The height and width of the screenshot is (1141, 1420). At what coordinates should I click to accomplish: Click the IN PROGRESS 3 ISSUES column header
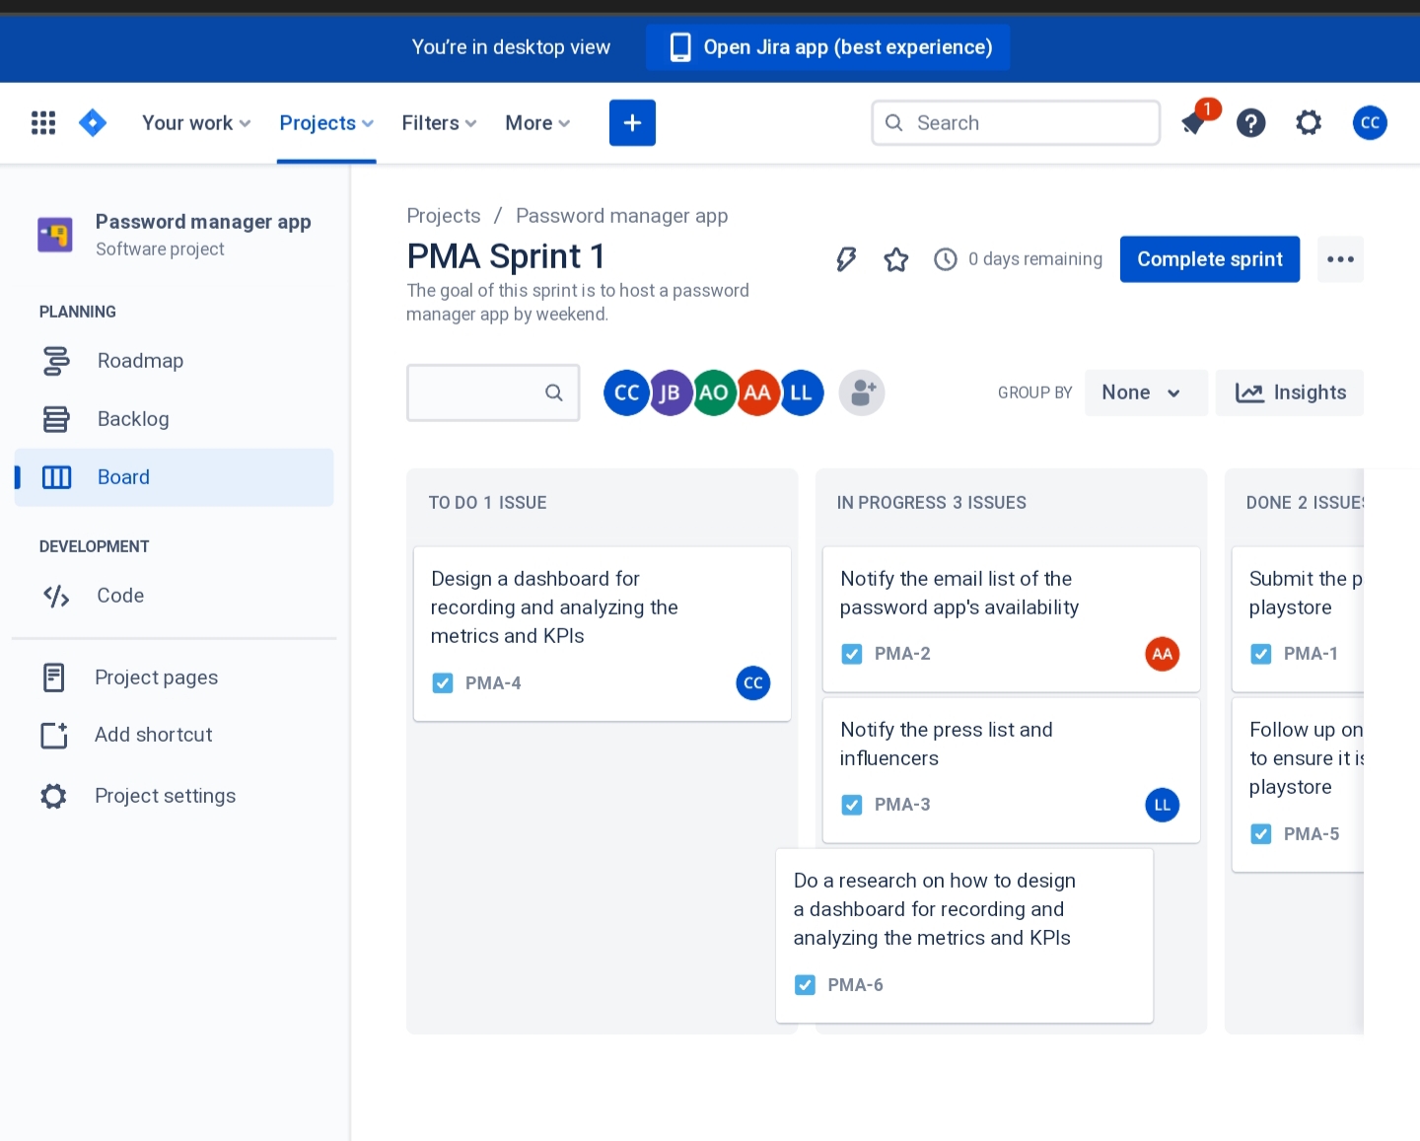coord(932,503)
